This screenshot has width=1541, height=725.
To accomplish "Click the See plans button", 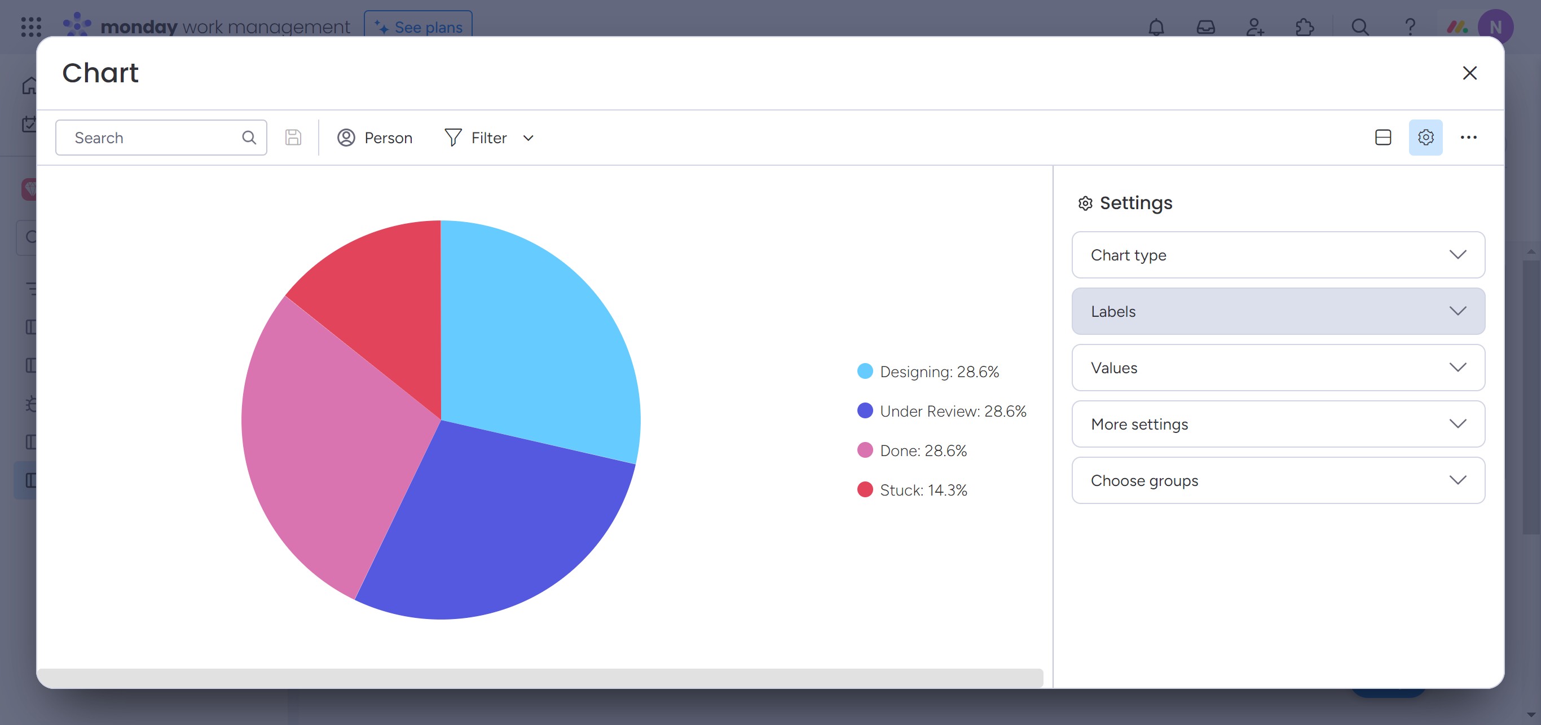I will [418, 26].
